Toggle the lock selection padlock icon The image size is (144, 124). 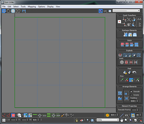tap(77, 120)
